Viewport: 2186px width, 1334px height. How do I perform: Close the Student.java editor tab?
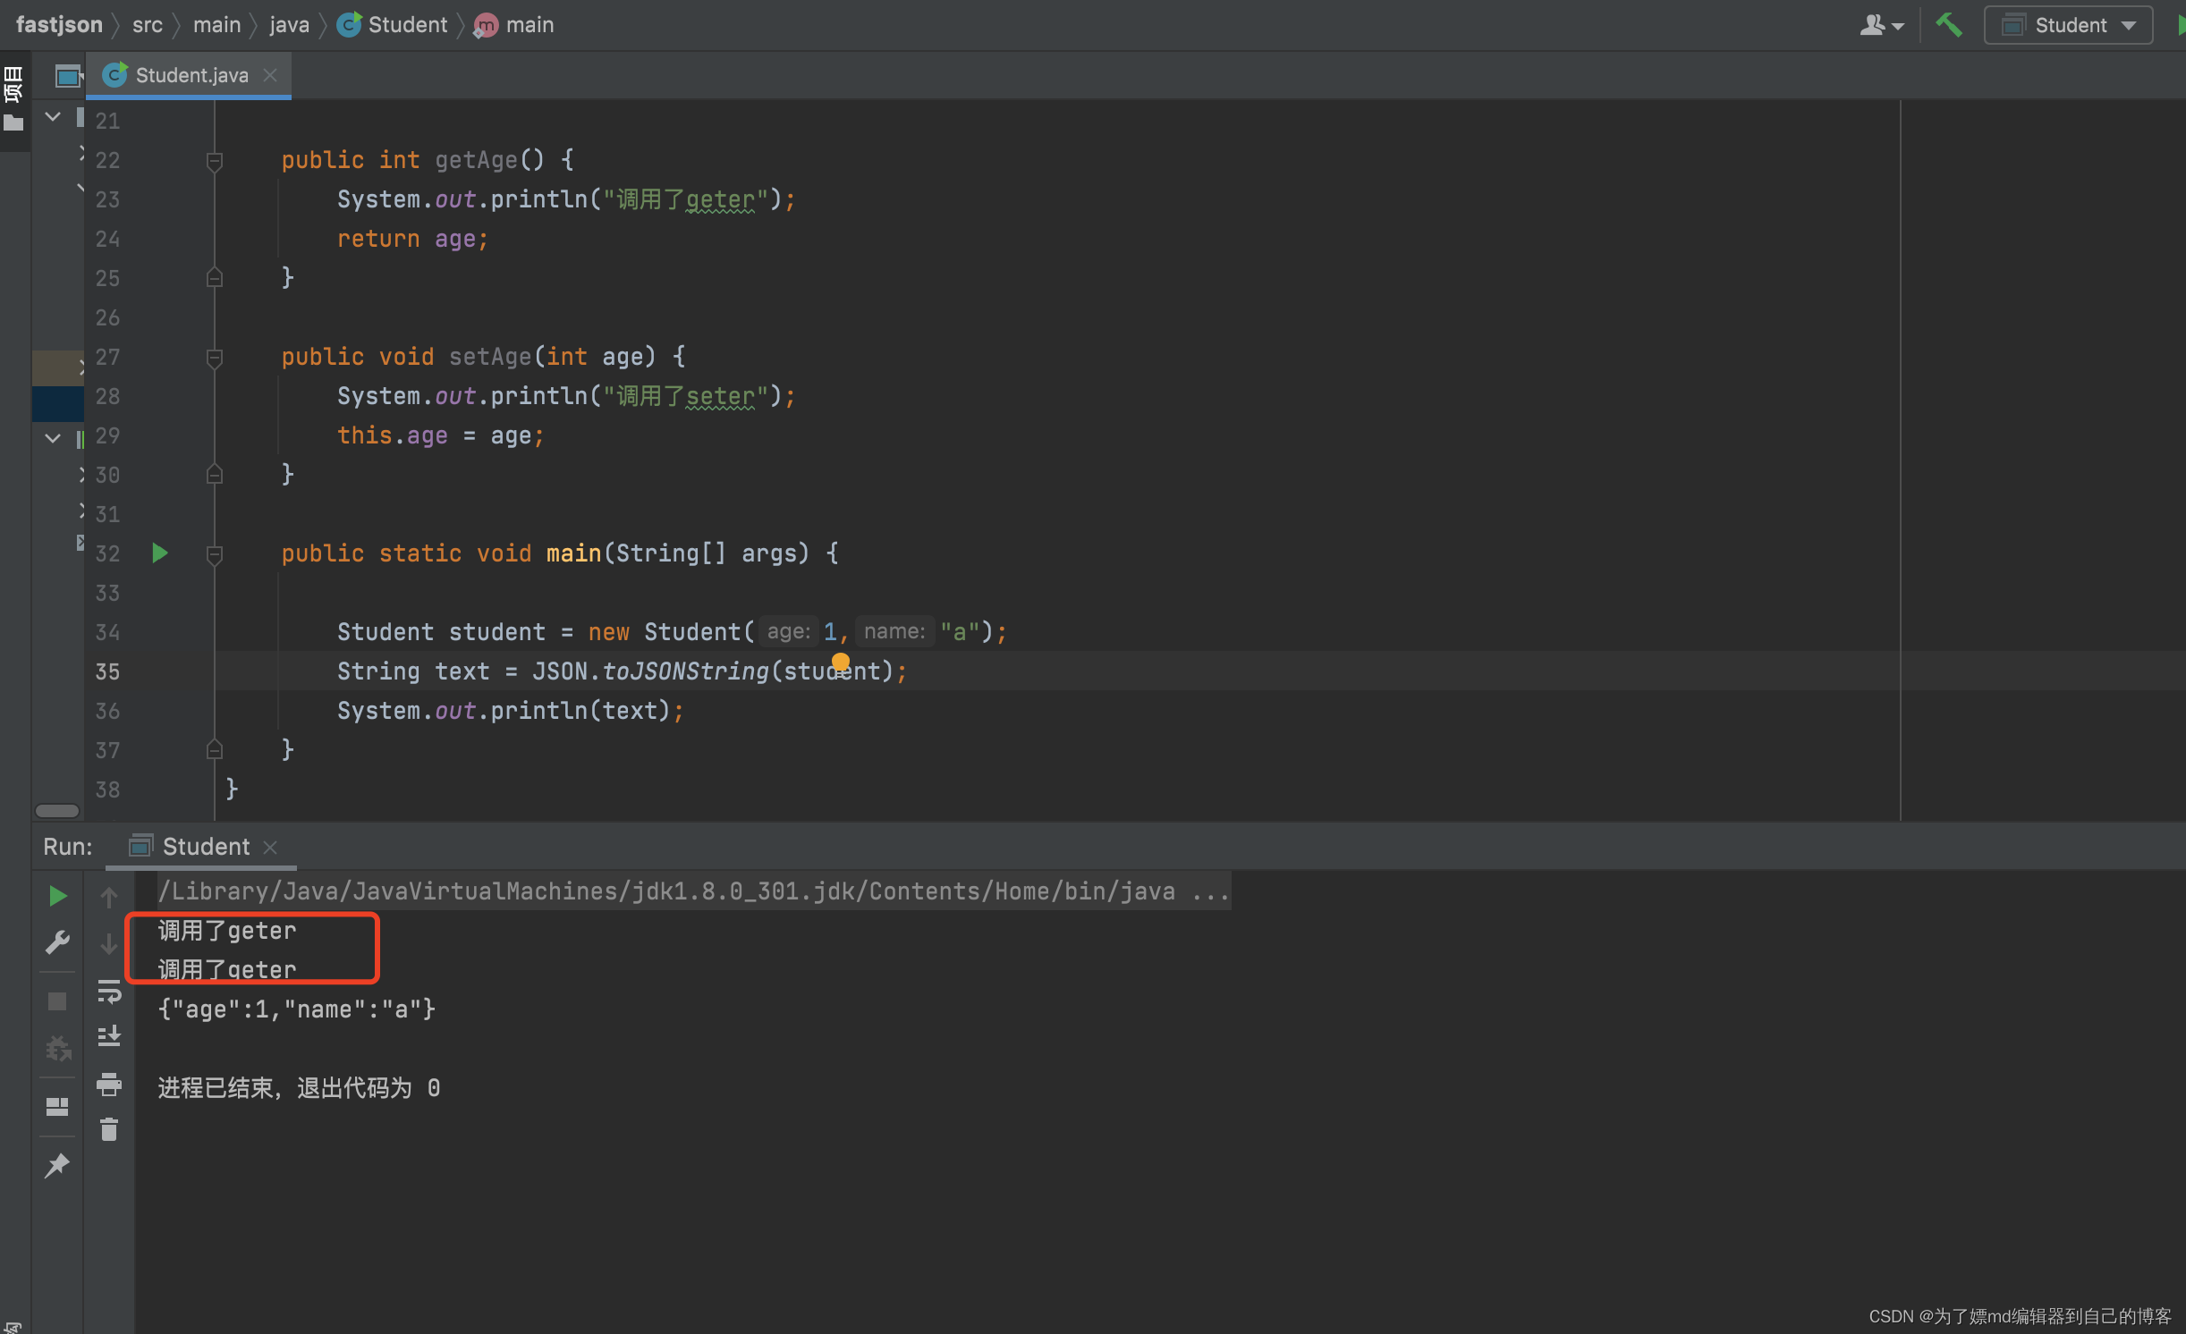[x=270, y=75]
